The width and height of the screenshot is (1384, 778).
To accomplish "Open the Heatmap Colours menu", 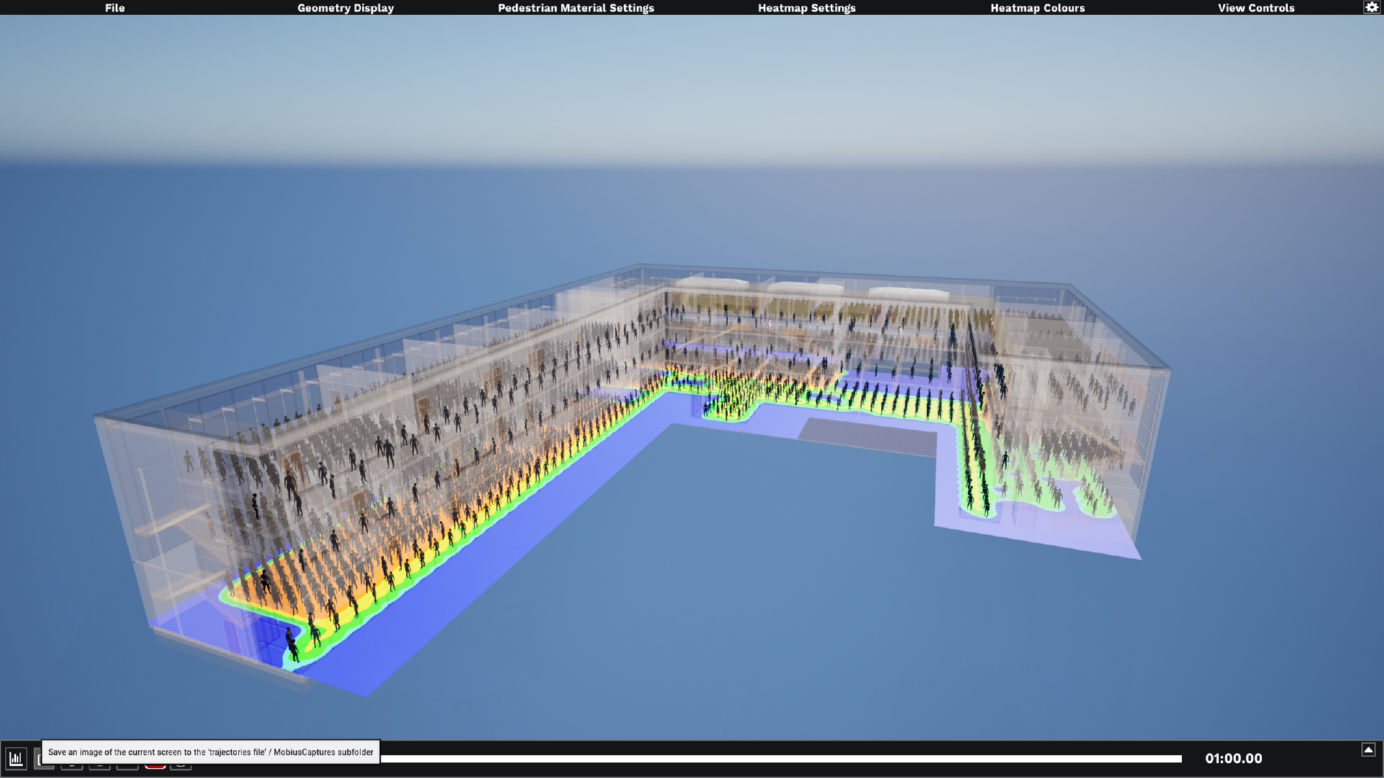I will (1037, 8).
